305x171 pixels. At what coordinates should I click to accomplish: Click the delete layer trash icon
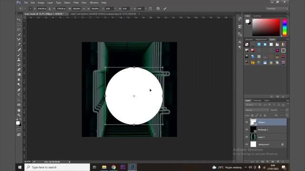(283, 161)
